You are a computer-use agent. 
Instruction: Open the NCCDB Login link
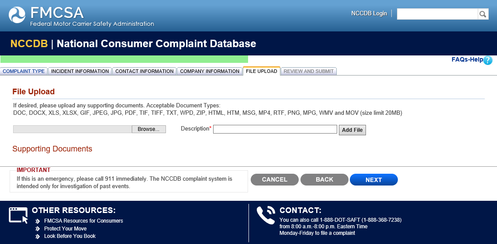pyautogui.click(x=369, y=13)
